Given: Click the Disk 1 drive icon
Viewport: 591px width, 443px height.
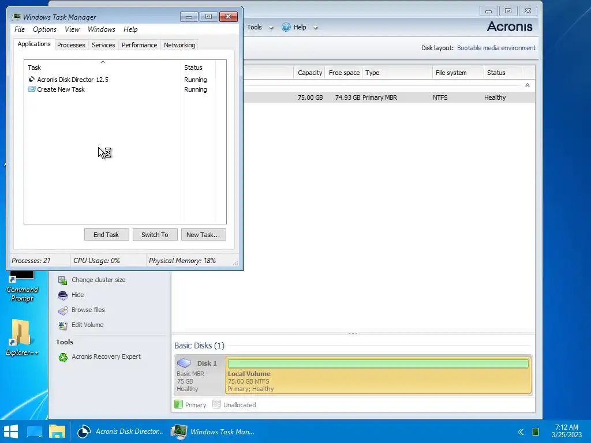Looking at the screenshot, I should coord(184,363).
